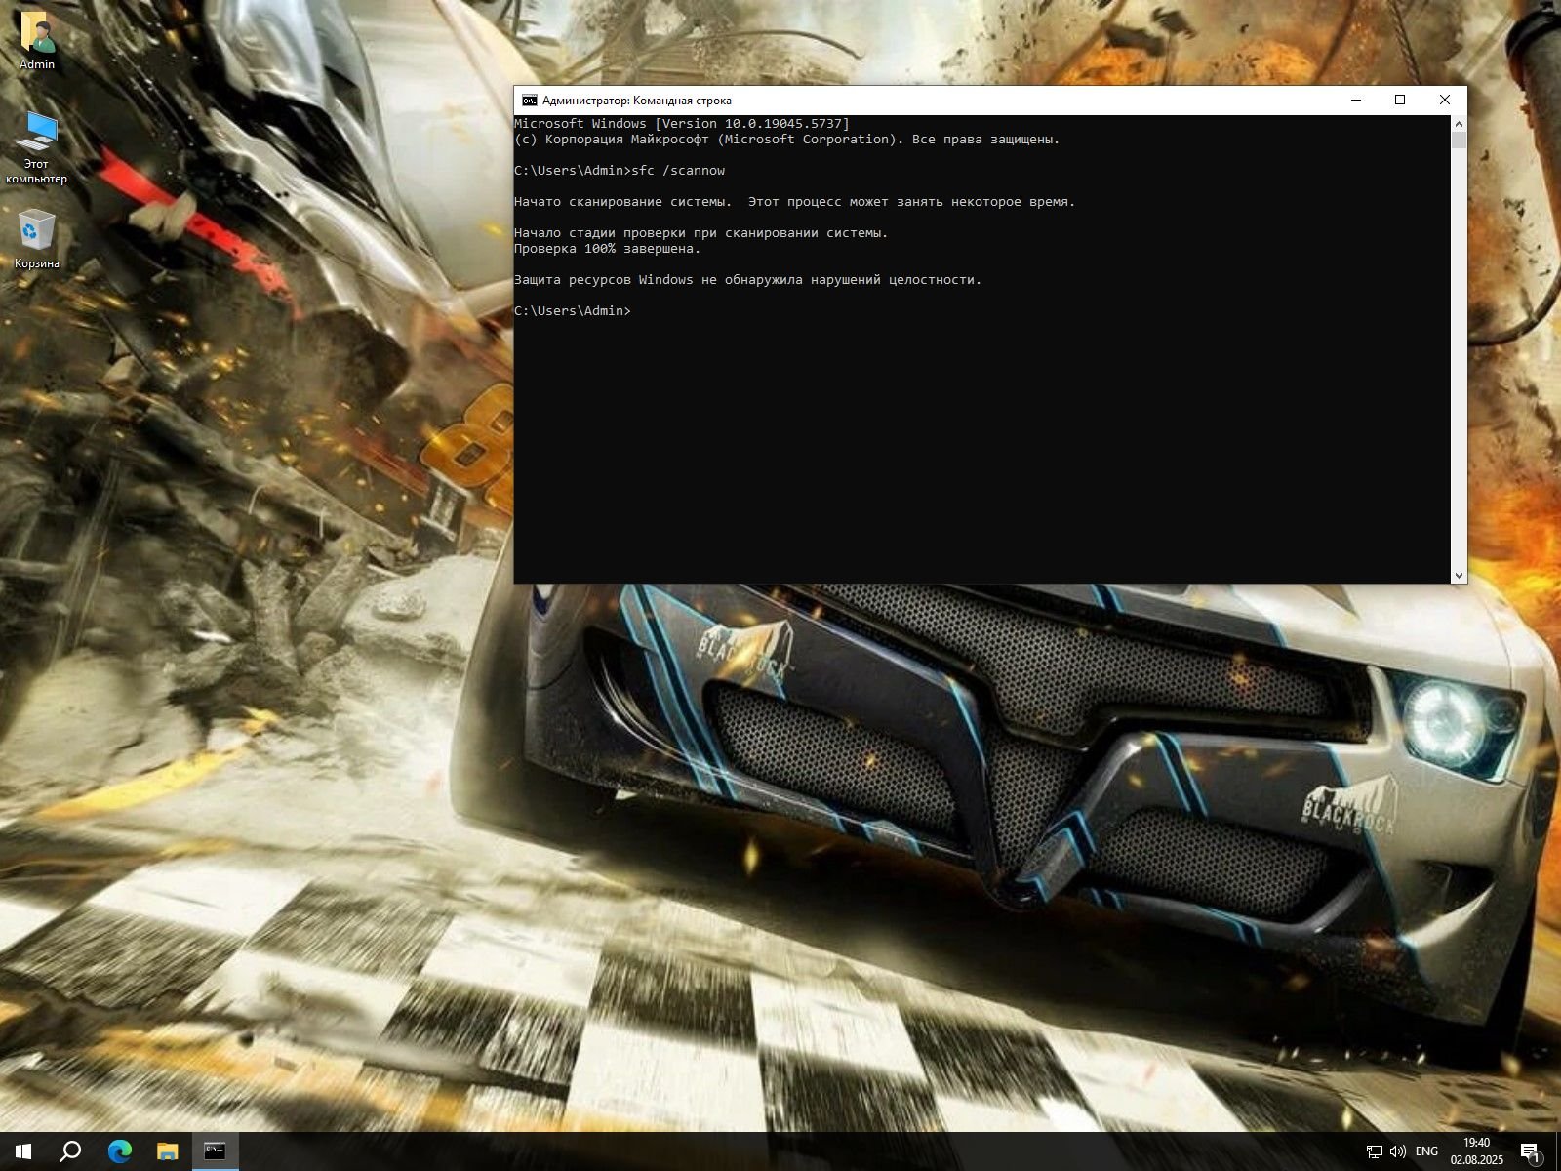Open File Explorer from taskbar
Image resolution: width=1561 pixels, height=1171 pixels.
(167, 1151)
